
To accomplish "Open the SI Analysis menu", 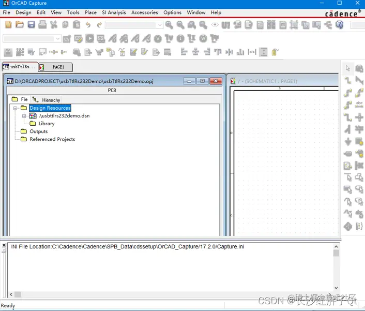I will pyautogui.click(x=114, y=12).
